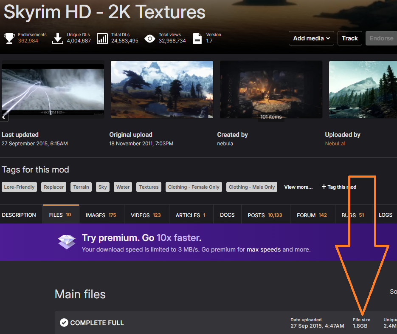
Task: Switch to the POSTS tab
Action: (x=265, y=215)
